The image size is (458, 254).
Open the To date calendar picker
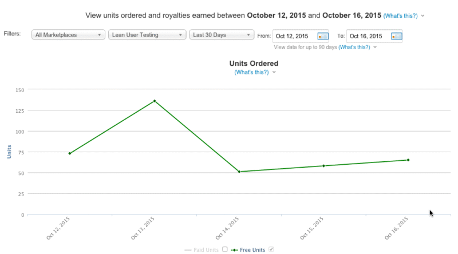click(396, 36)
